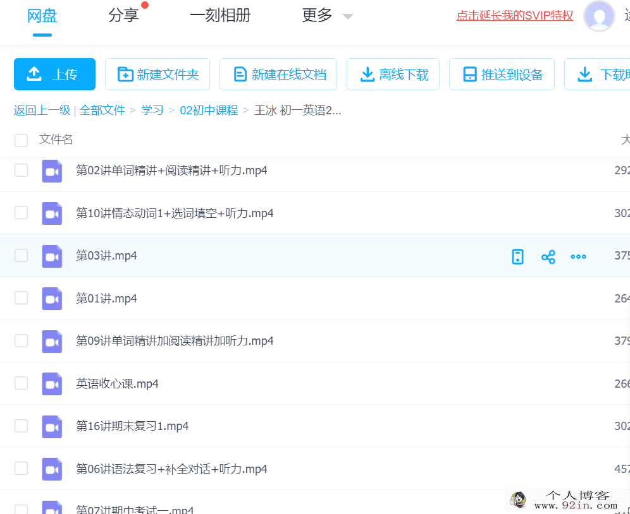Screen dimensions: 630x514
Task: Check the box for 第09讲单词精讲加阅读精讲加听力.mp4
Action: [x=22, y=340]
